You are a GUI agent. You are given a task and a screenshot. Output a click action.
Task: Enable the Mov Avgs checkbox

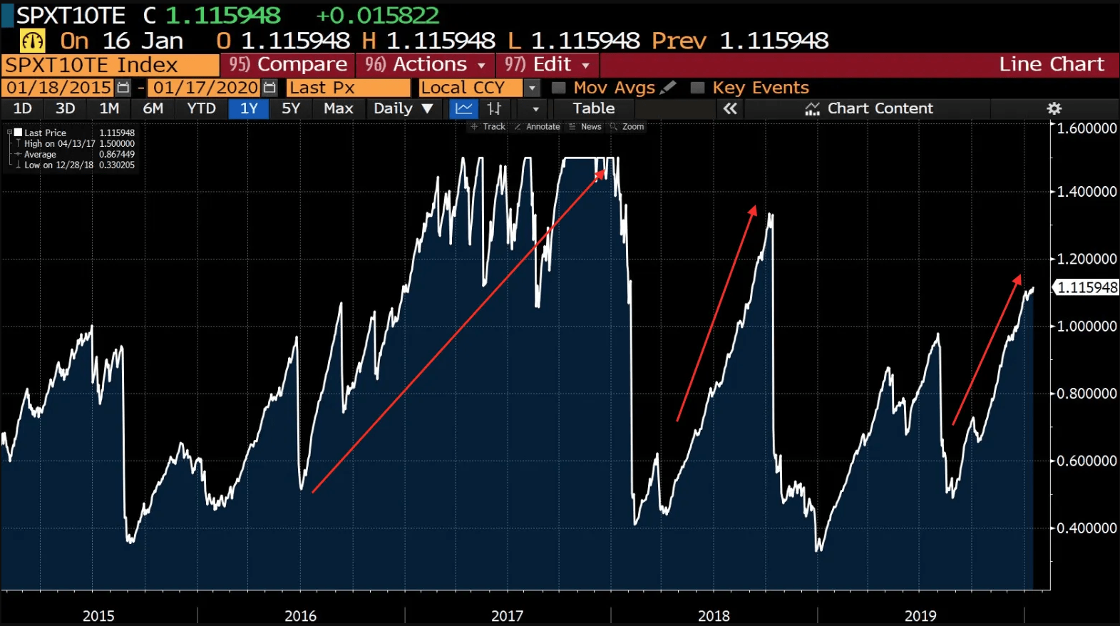click(559, 88)
